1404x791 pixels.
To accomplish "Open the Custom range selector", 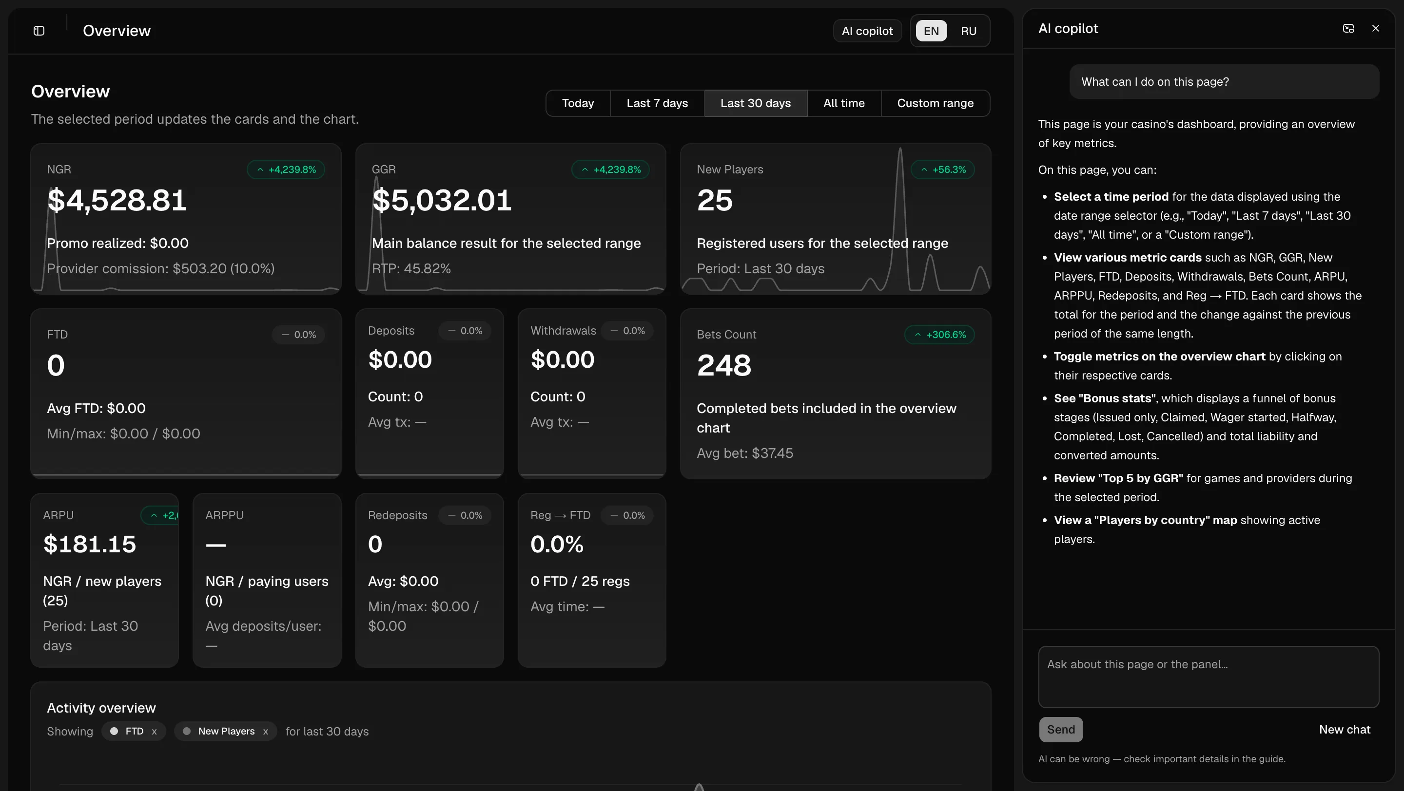I will [936, 103].
